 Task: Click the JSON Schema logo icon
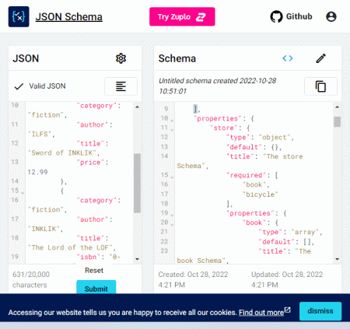point(19,17)
